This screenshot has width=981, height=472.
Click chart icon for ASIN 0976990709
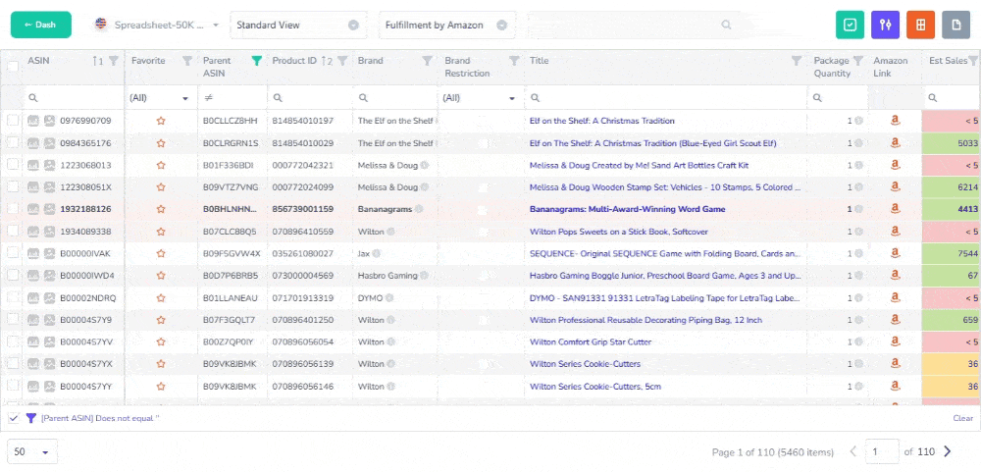coord(33,121)
